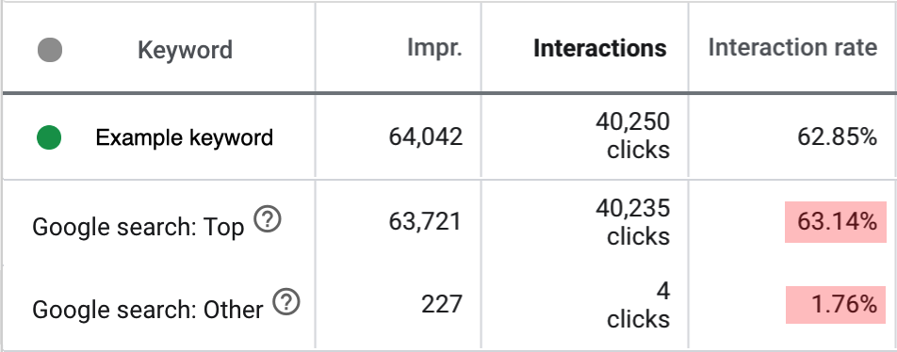Click the 64,042 impressions value
The width and height of the screenshot is (897, 352).
[426, 137]
